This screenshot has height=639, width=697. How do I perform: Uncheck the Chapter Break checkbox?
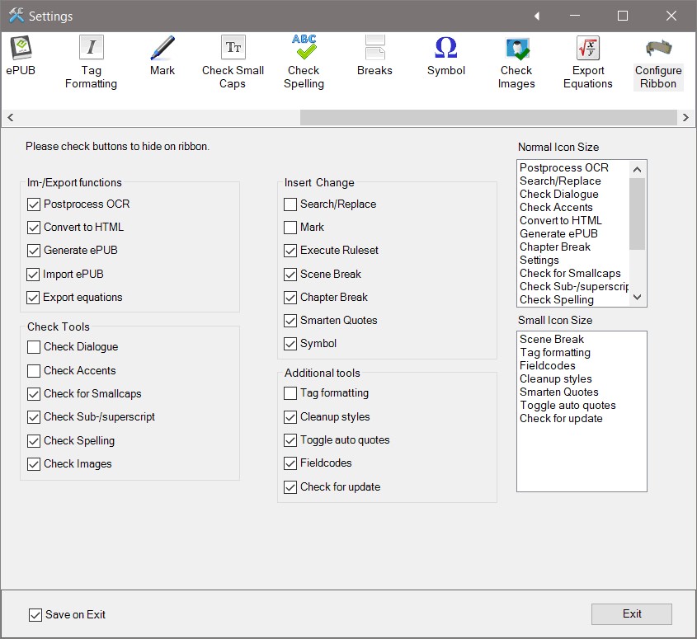[x=290, y=298]
